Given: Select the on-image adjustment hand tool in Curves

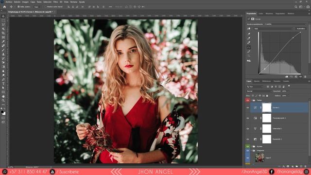Looking at the screenshot, I should 249,29.
